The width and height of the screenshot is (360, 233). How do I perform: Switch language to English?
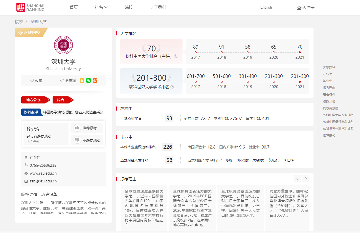(x=266, y=7)
